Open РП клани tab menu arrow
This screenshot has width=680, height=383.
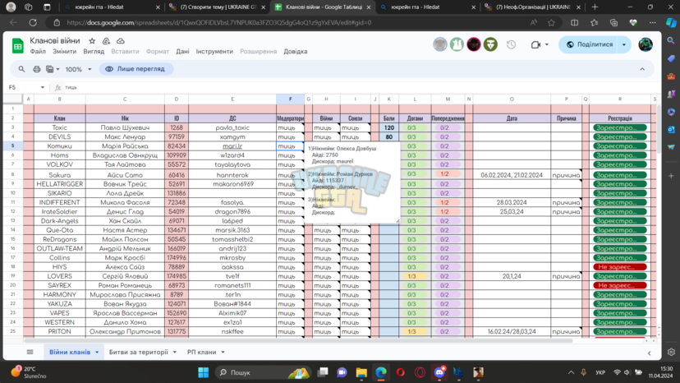[223, 352]
